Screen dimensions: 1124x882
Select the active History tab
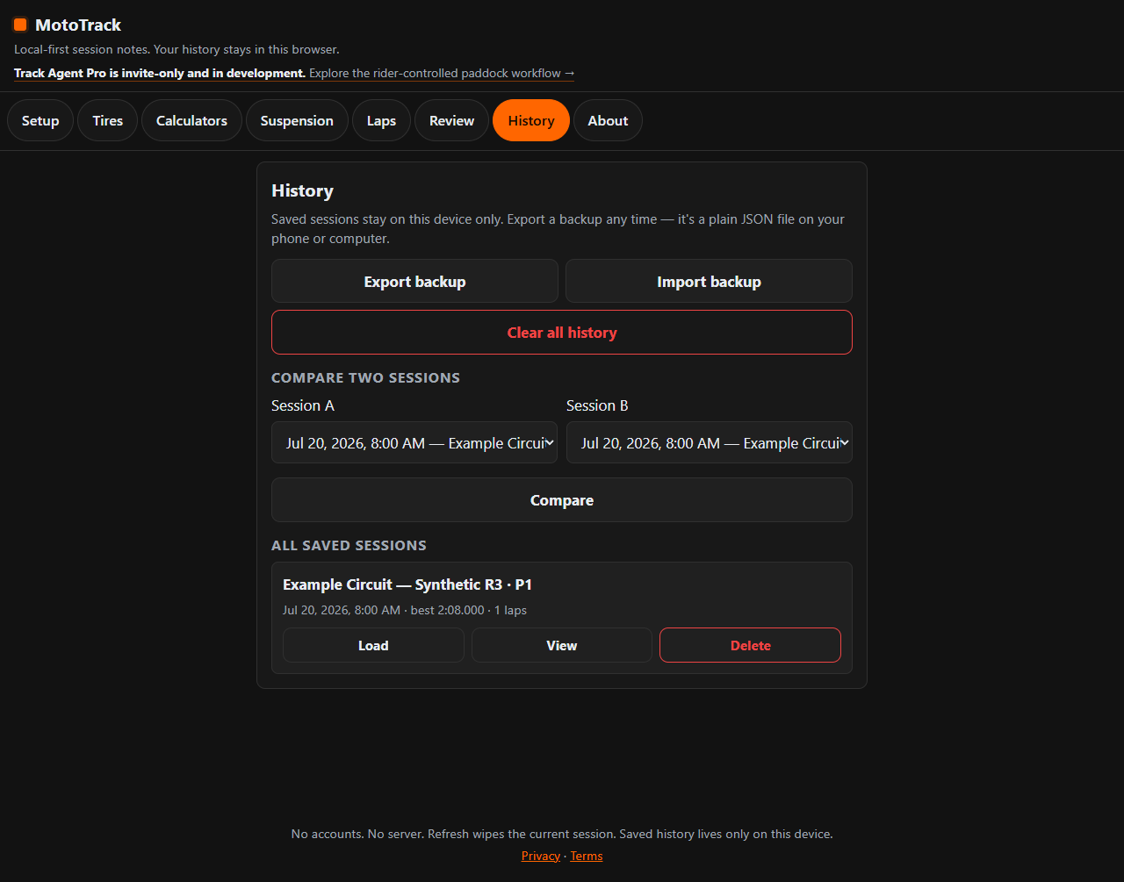[x=531, y=120]
